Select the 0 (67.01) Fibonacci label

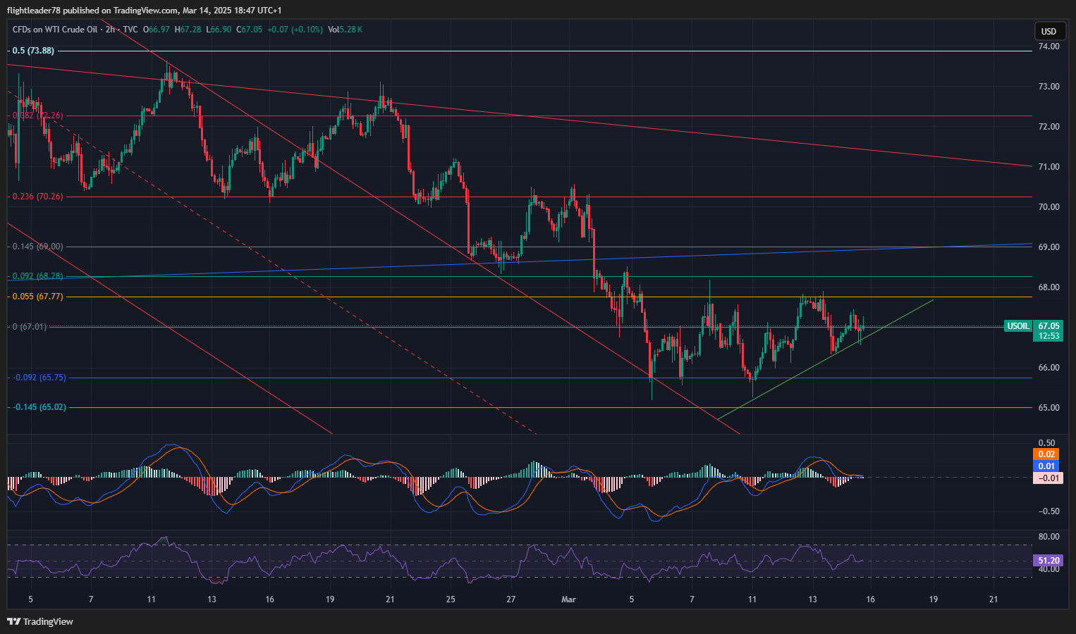(30, 327)
